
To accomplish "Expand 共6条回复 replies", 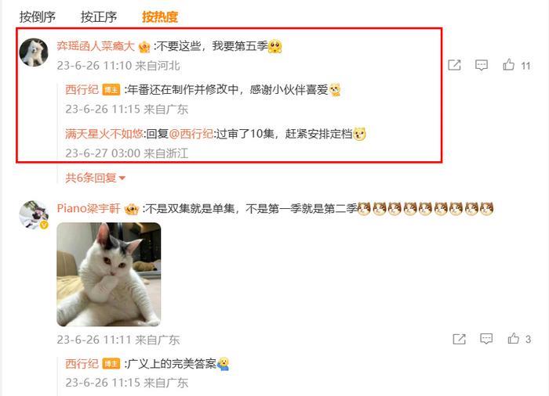I will (95, 178).
